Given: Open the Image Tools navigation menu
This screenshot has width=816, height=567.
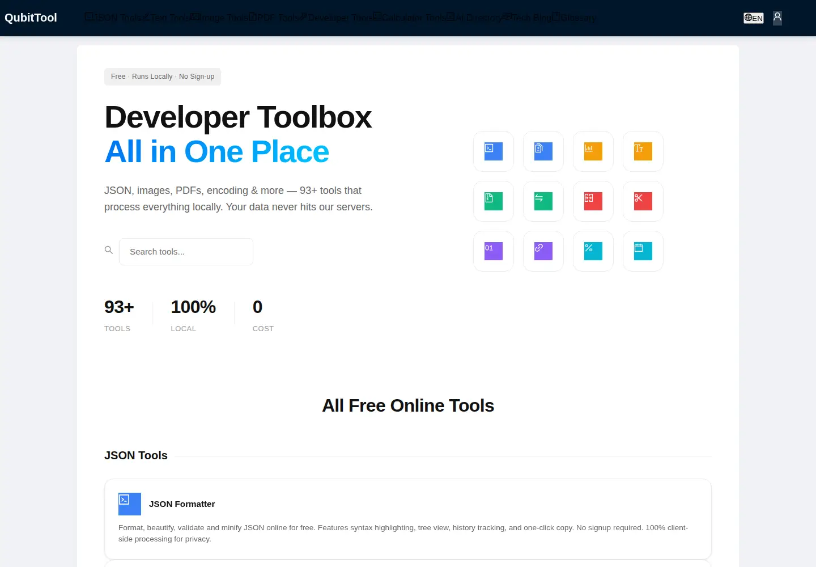Looking at the screenshot, I should point(219,18).
